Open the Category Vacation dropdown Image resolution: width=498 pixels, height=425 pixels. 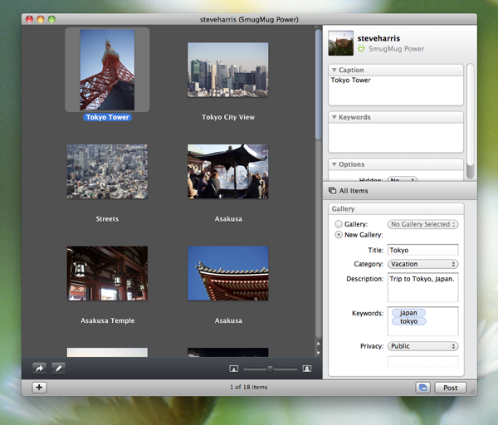coord(422,264)
